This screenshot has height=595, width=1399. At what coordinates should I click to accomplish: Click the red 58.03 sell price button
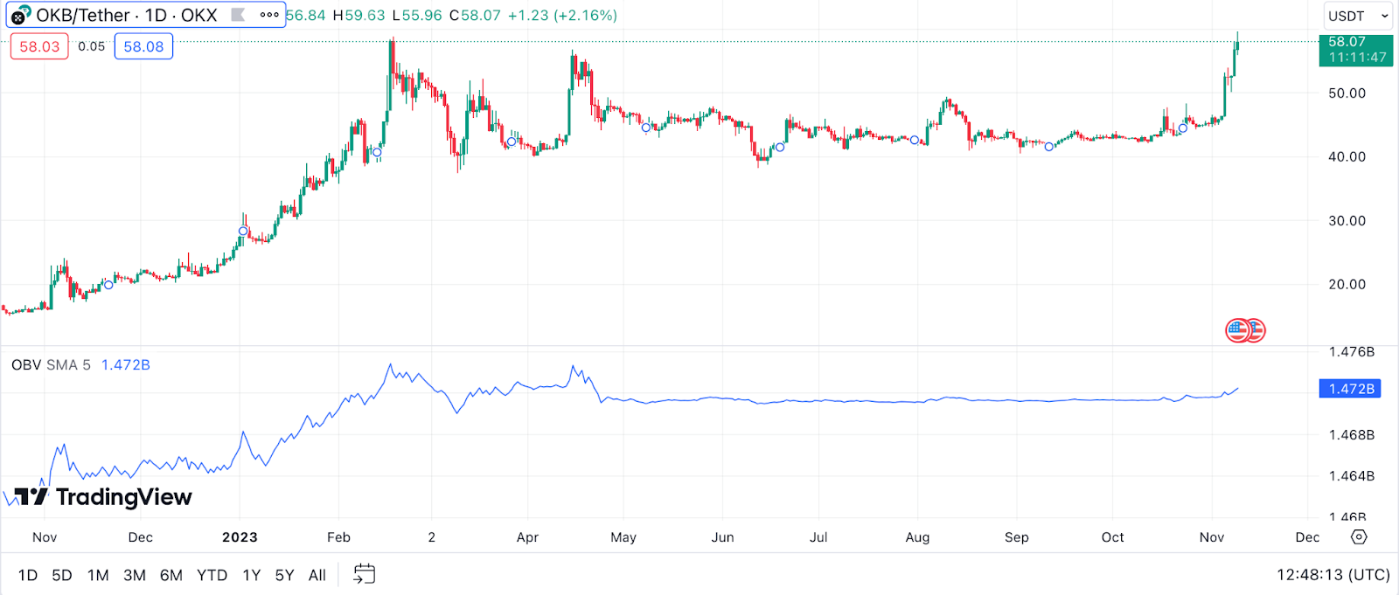click(x=39, y=46)
